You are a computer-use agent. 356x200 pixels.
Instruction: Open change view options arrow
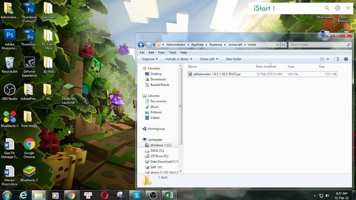tap(328, 59)
